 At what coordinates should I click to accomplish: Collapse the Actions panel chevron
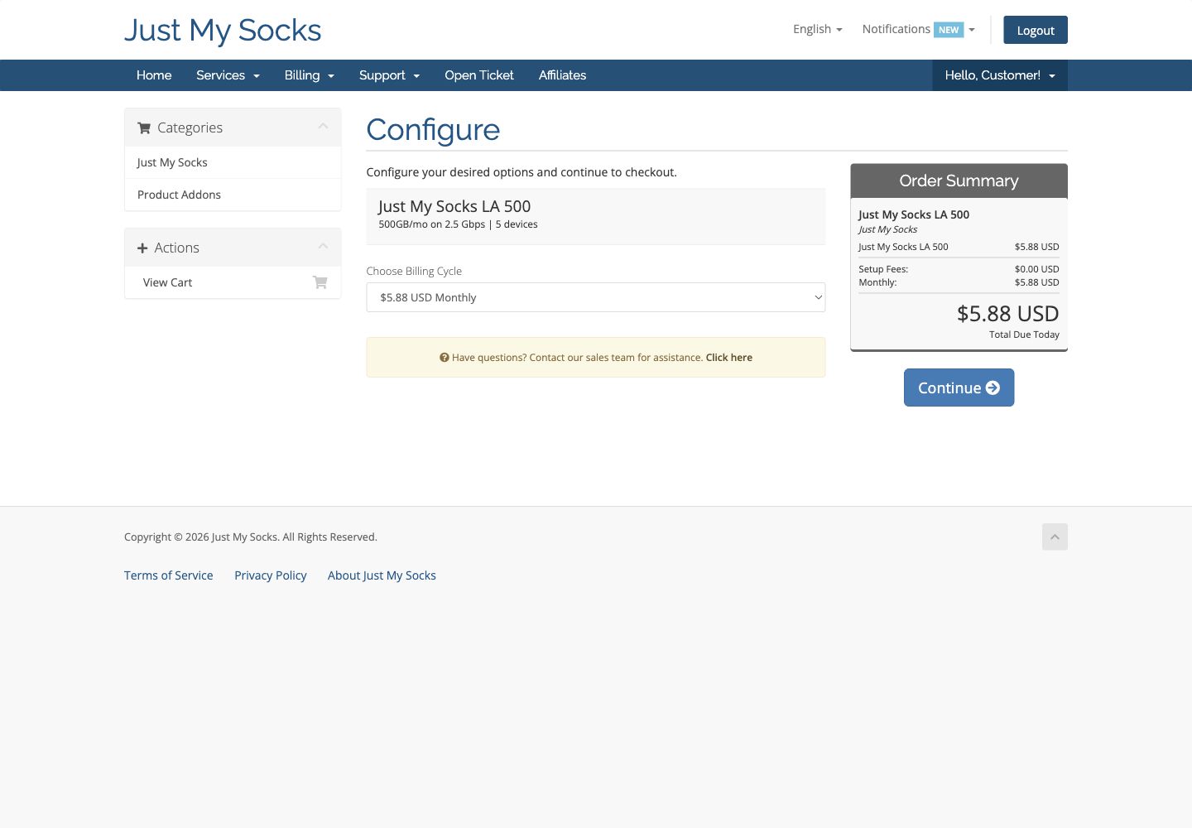(323, 247)
